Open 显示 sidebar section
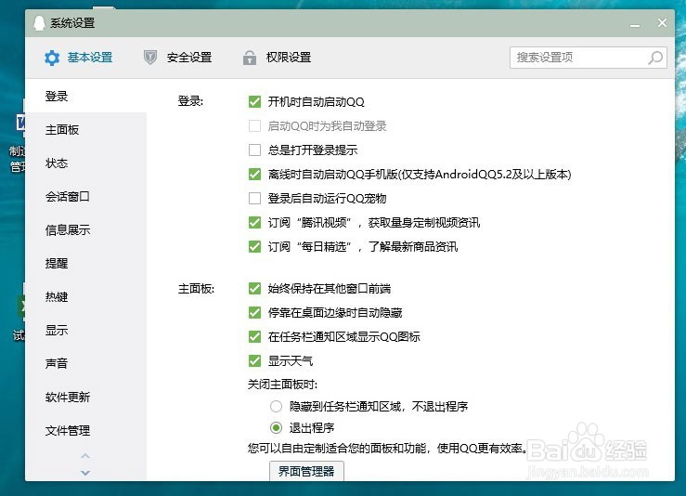 click(x=85, y=330)
